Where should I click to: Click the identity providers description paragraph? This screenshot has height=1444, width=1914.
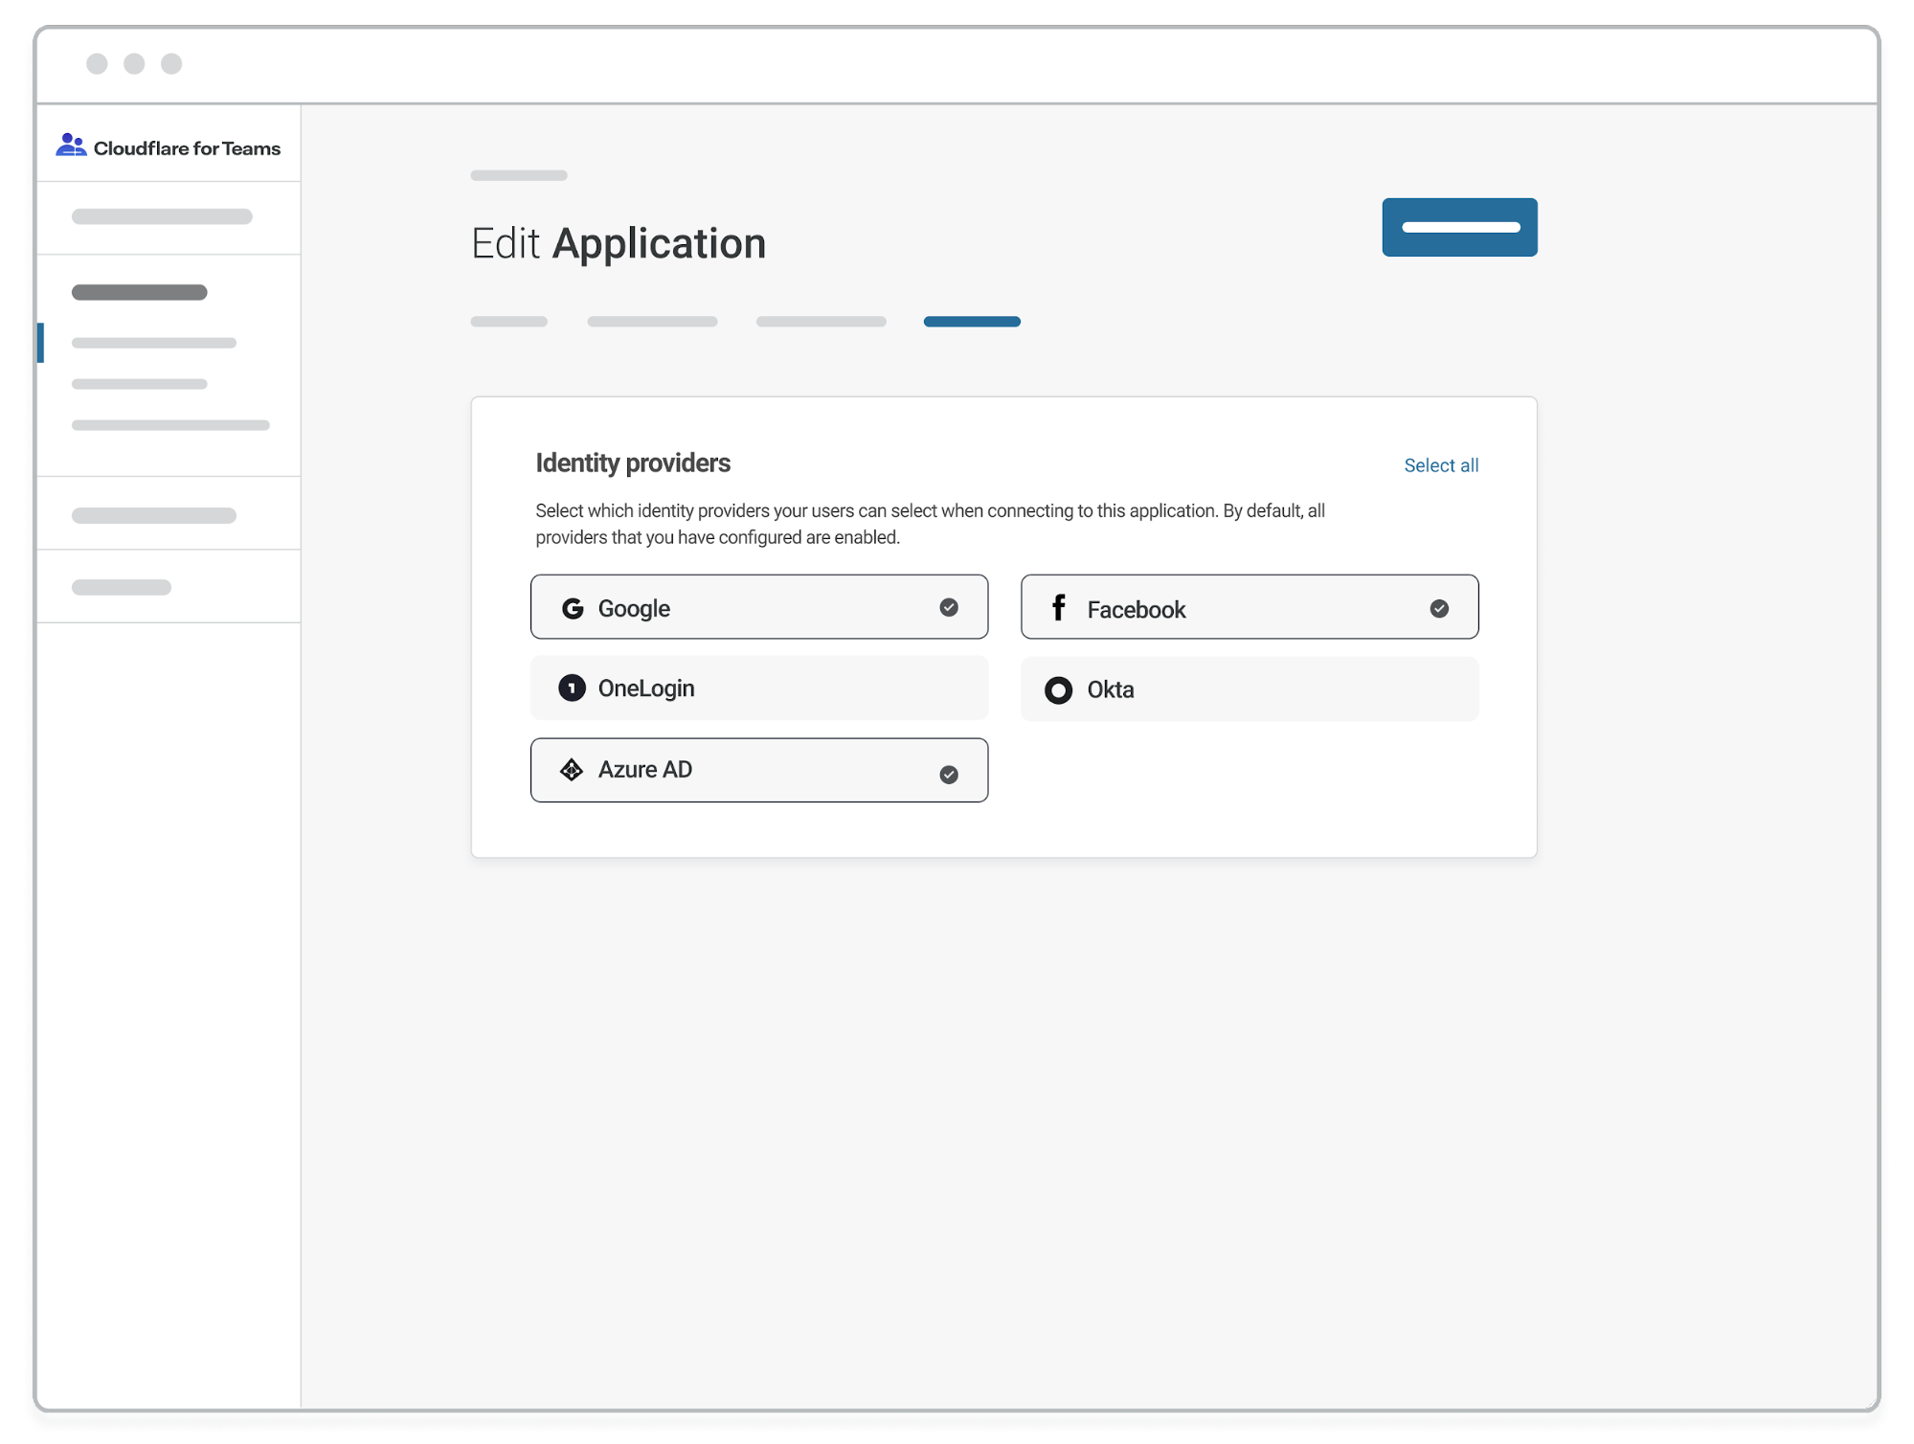click(930, 524)
